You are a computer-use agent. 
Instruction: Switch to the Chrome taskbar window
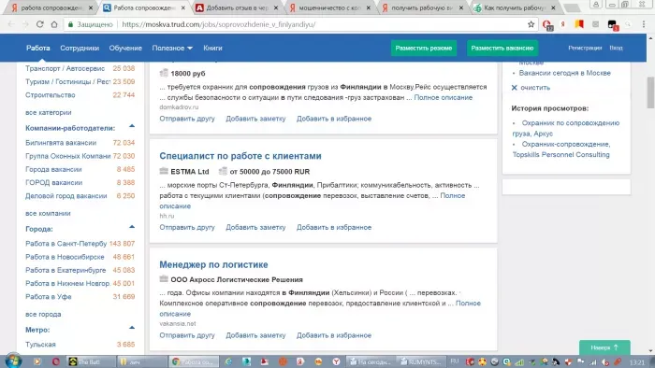193,361
